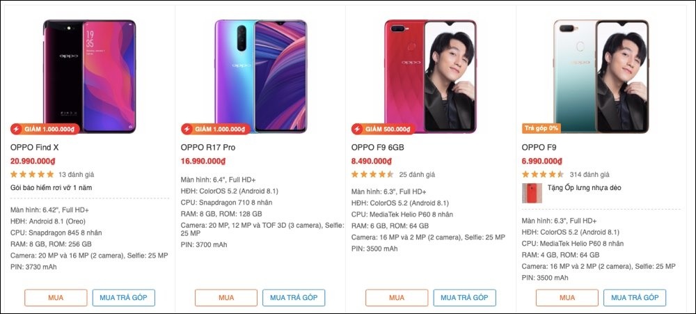This screenshot has width=696, height=314.
Task: Click the Trả góp 0% badge on OPPO F9
Action: click(x=541, y=128)
